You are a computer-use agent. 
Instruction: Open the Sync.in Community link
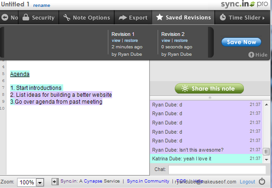pos(148,181)
